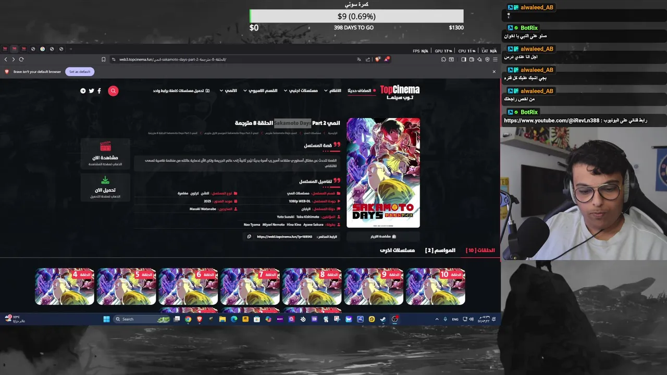Viewport: 667px width, 375px height.
Task: Open Brave Shields lion icon
Action: pos(378,59)
